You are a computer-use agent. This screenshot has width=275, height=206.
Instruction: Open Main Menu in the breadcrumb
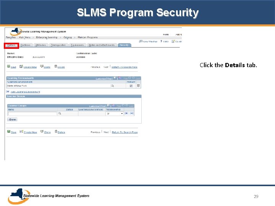(25, 37)
